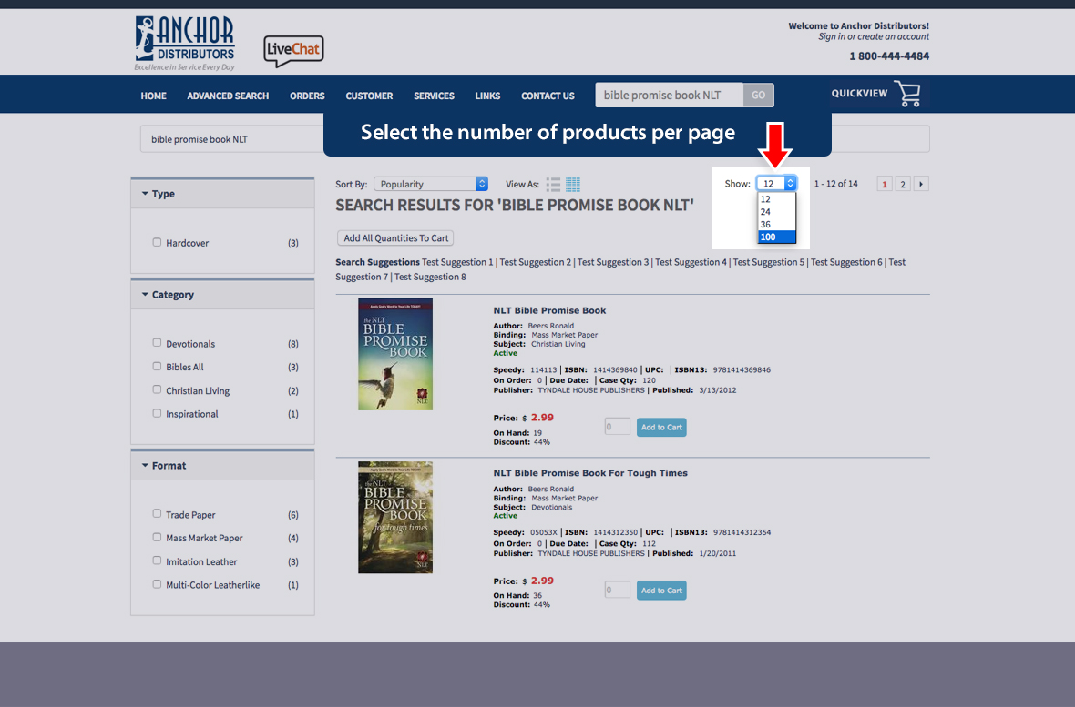Screen dimensions: 1075x707
Task: Click Sign in or create an account
Action: point(874,37)
